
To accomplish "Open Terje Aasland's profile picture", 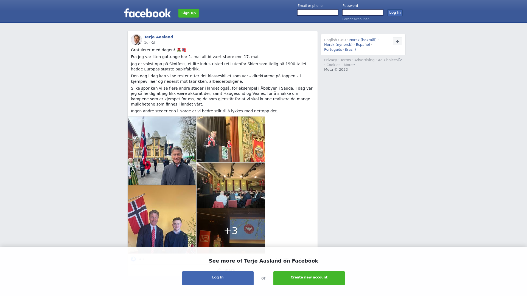I will pos(136,40).
